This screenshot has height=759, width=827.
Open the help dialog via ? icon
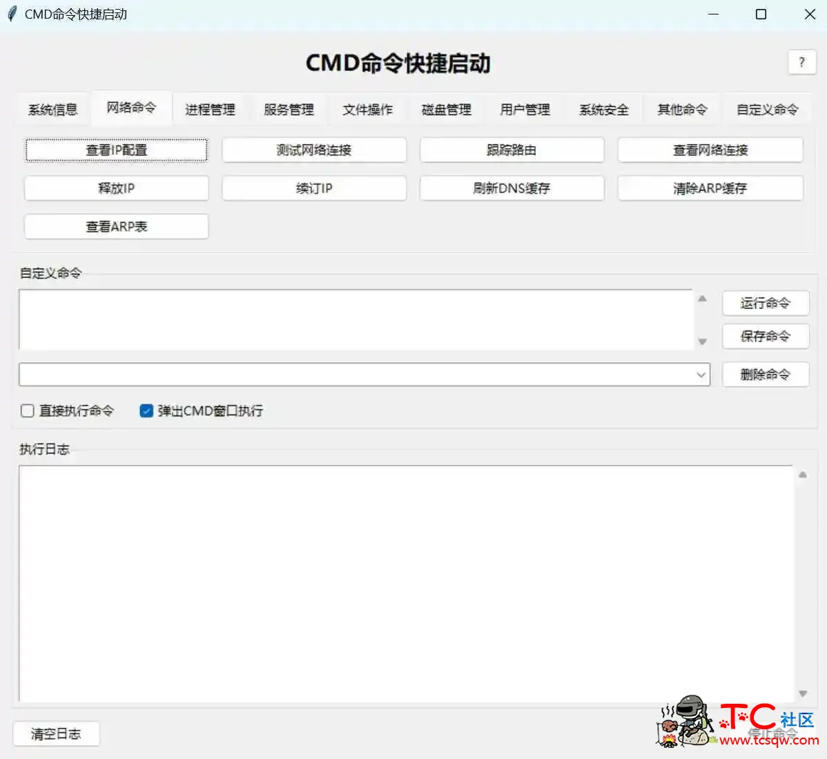click(x=801, y=62)
